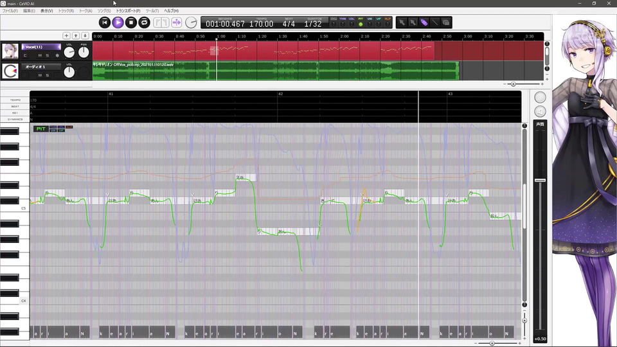Viewport: 617px width, 347px height.
Task: Click the piano roll vertical scrollbar
Action: click(524, 206)
